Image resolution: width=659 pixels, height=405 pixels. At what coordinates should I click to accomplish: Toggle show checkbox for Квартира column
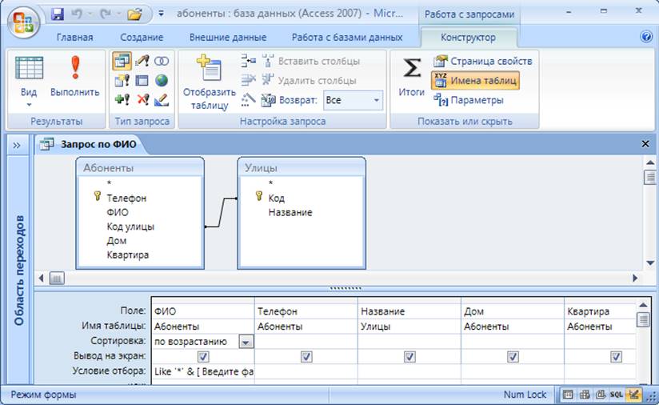point(616,357)
